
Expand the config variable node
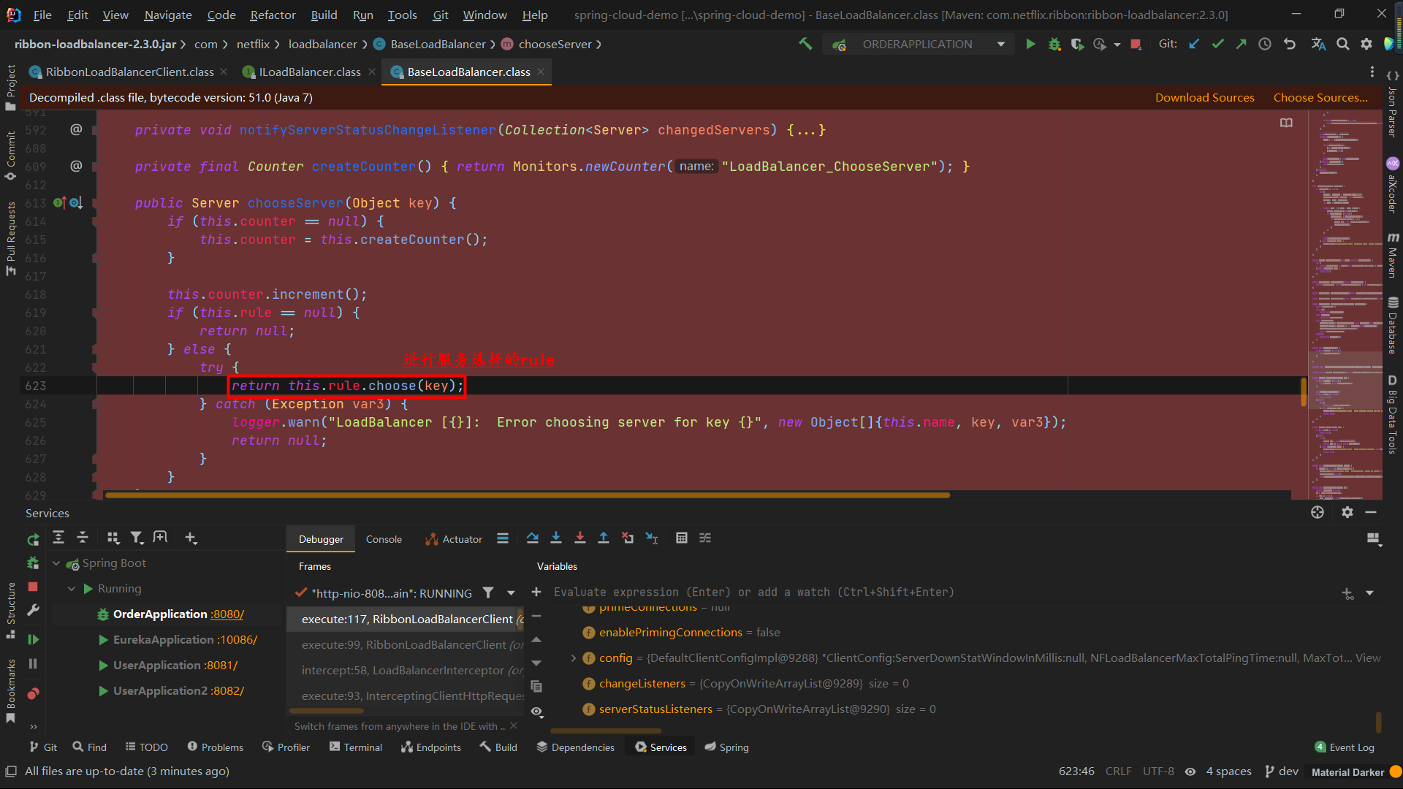[x=574, y=658]
